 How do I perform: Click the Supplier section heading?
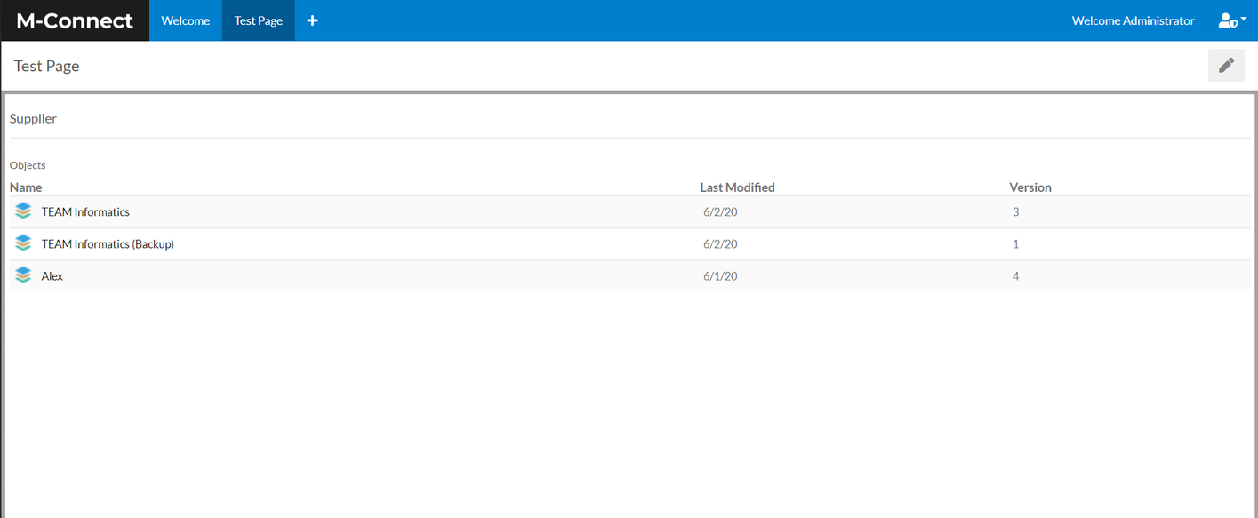33,118
